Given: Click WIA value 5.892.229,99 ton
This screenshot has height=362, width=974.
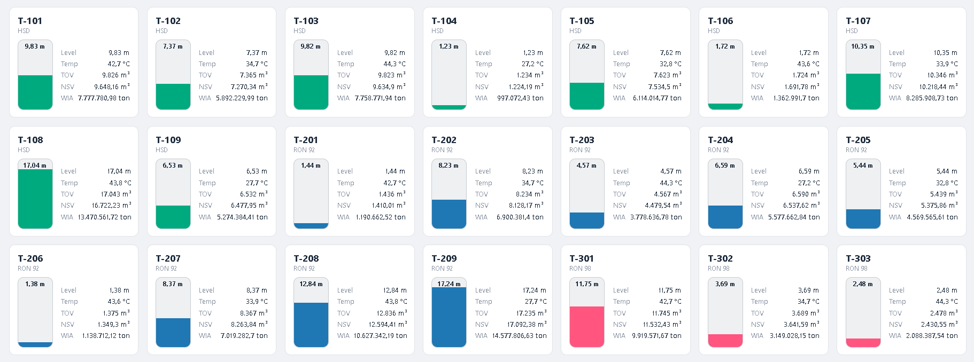Looking at the screenshot, I should pos(242,98).
